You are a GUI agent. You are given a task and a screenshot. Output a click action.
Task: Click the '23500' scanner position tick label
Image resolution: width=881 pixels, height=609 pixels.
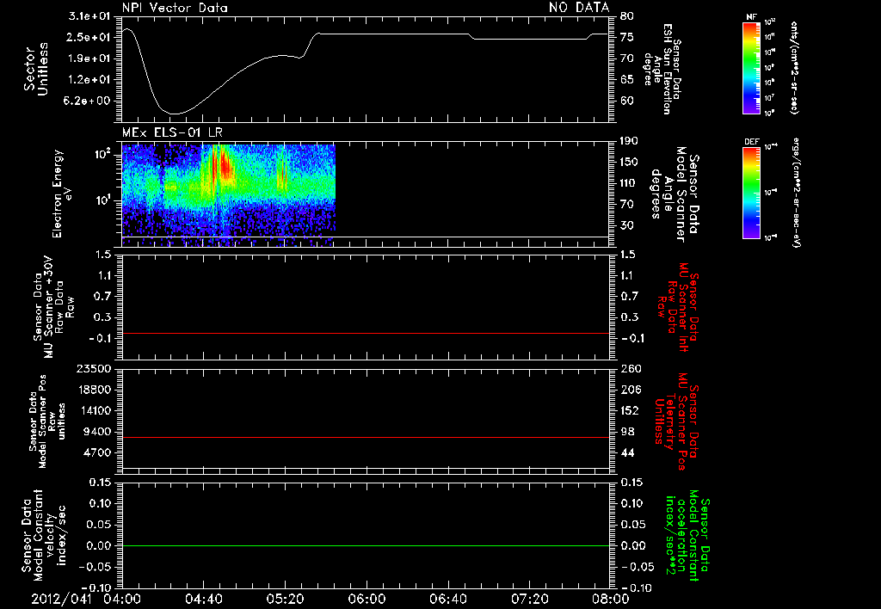93,369
